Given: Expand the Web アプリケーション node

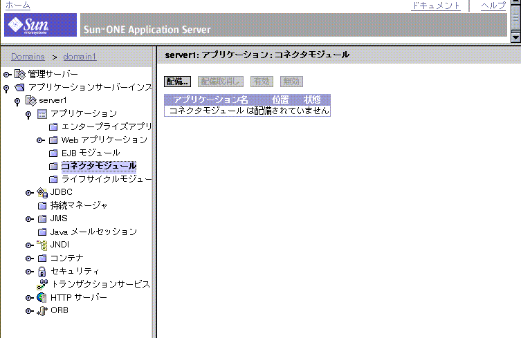Looking at the screenshot, I should pyautogui.click(x=41, y=140).
